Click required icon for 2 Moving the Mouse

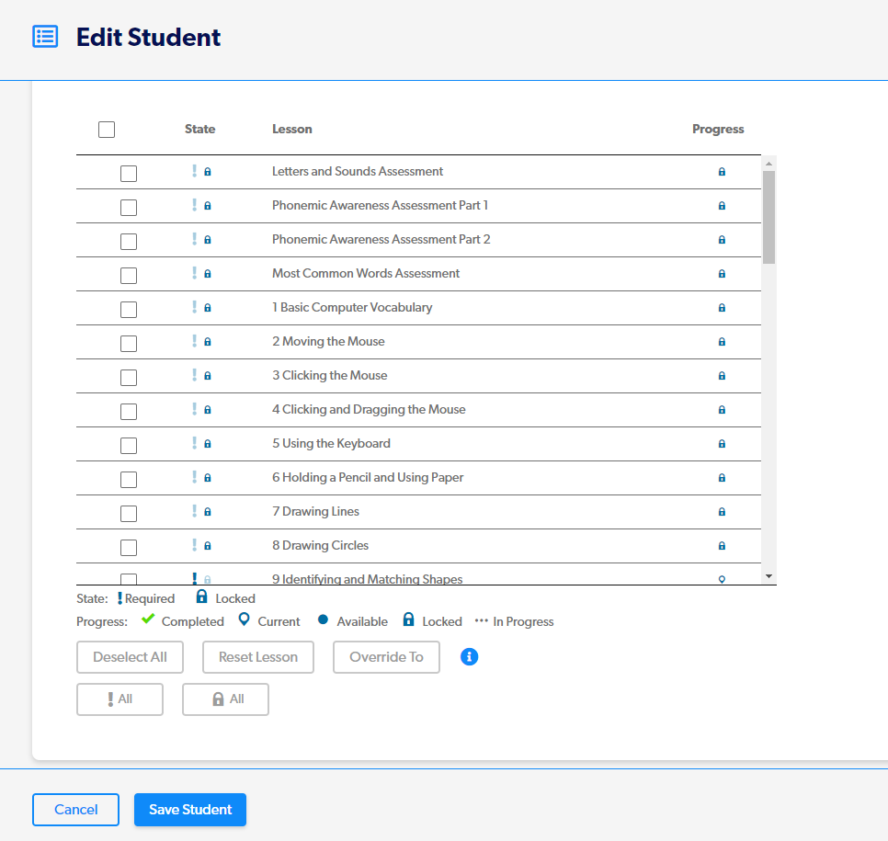tap(194, 341)
